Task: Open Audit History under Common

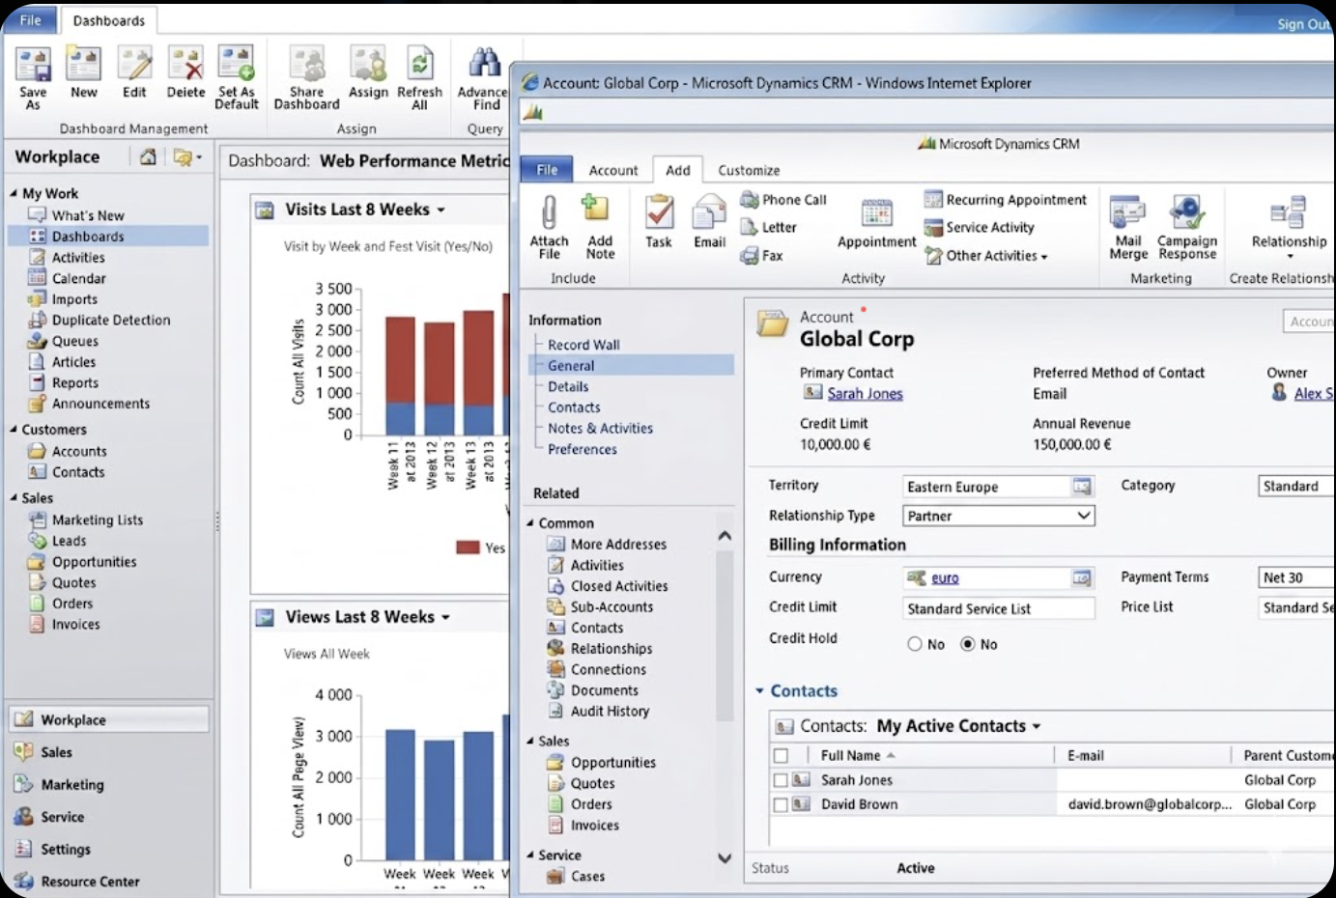Action: [x=610, y=712]
